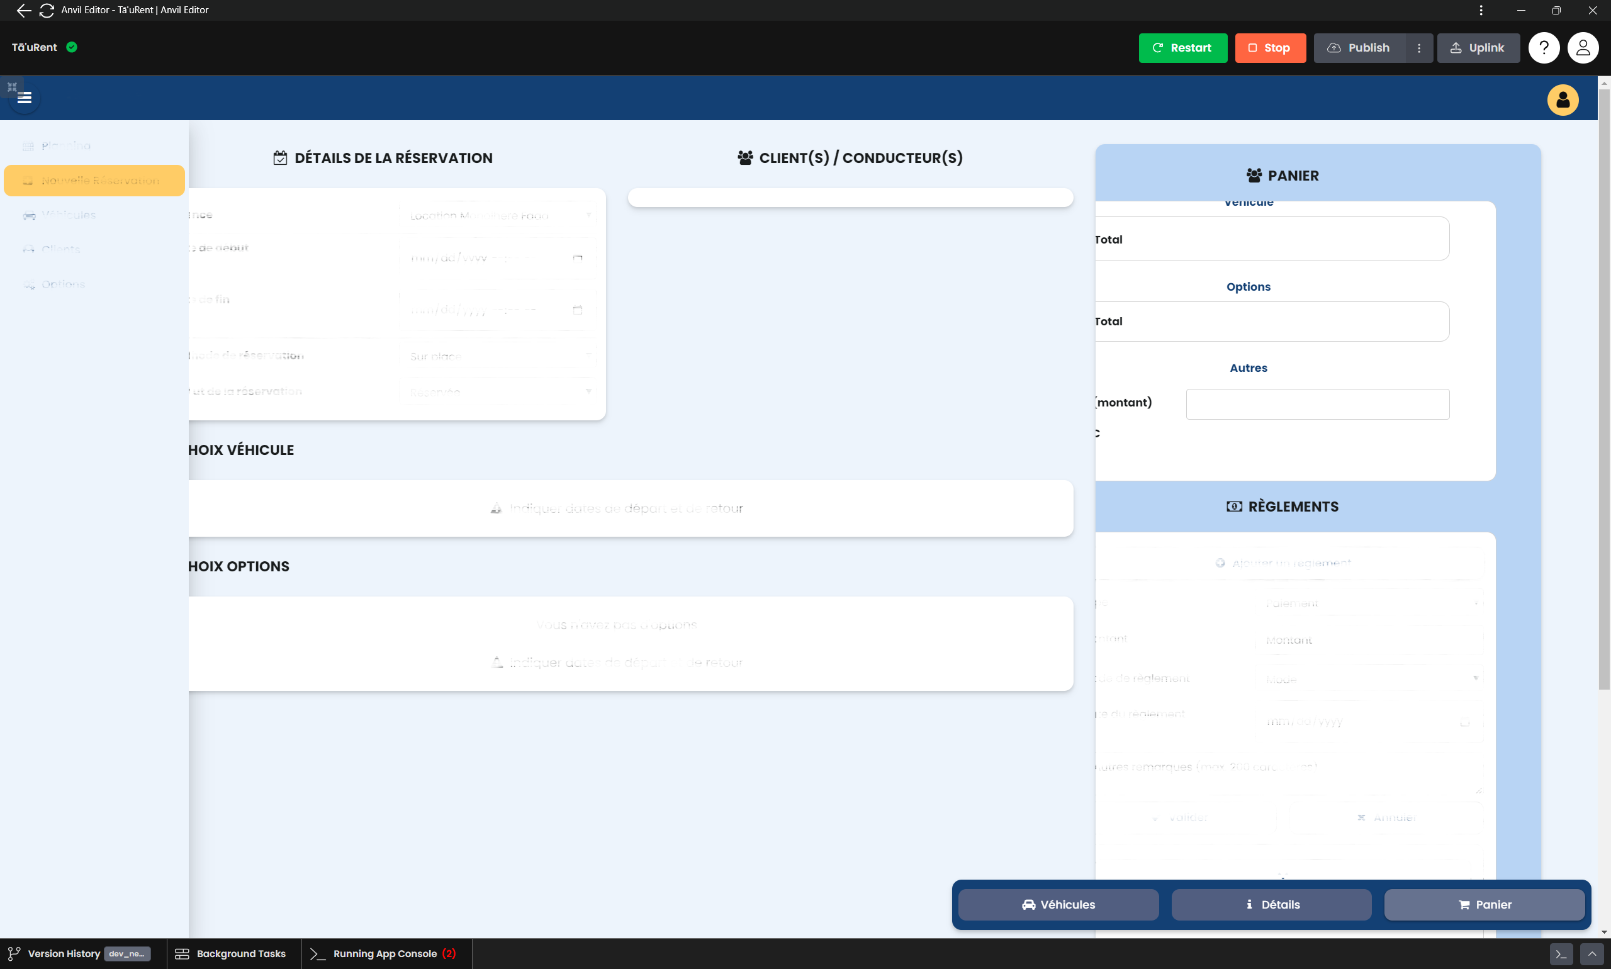Click the browser reload icon

pyautogui.click(x=47, y=10)
